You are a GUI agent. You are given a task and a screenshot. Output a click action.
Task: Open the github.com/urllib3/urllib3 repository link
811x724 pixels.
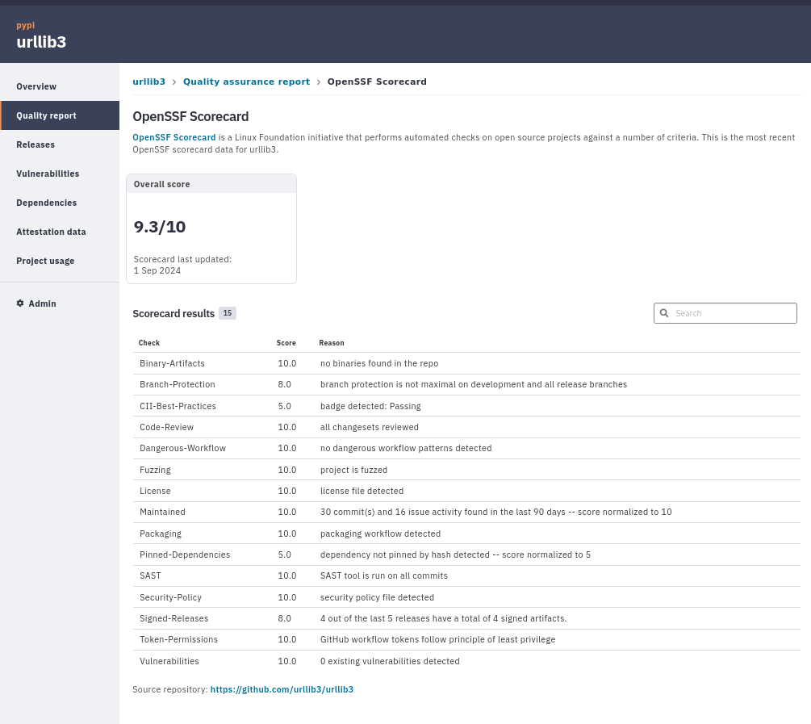282,689
